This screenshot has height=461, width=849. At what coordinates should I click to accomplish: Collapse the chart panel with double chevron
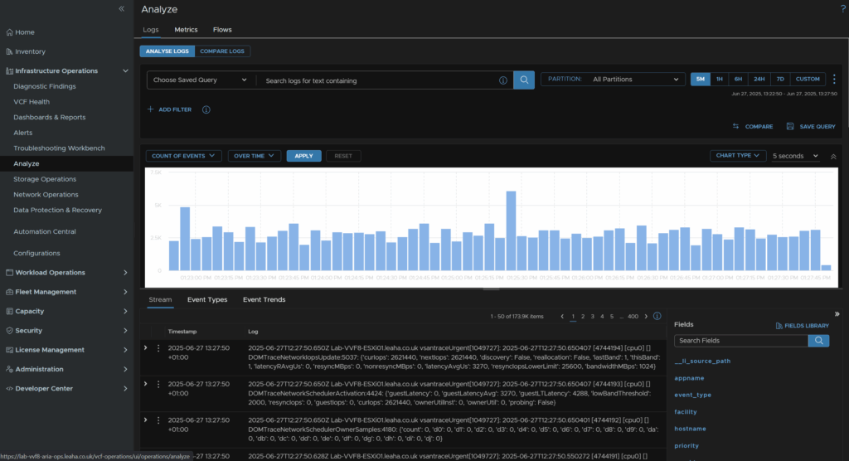pos(833,156)
